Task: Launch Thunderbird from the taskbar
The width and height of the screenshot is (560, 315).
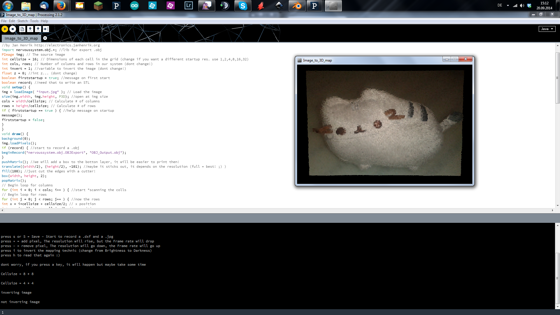Action: pos(44,6)
